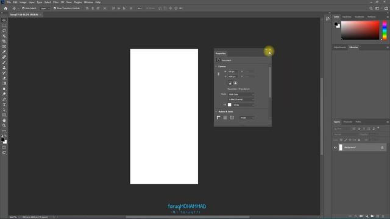
Task: Open the Layers panel flyout menu
Action: 388,122
